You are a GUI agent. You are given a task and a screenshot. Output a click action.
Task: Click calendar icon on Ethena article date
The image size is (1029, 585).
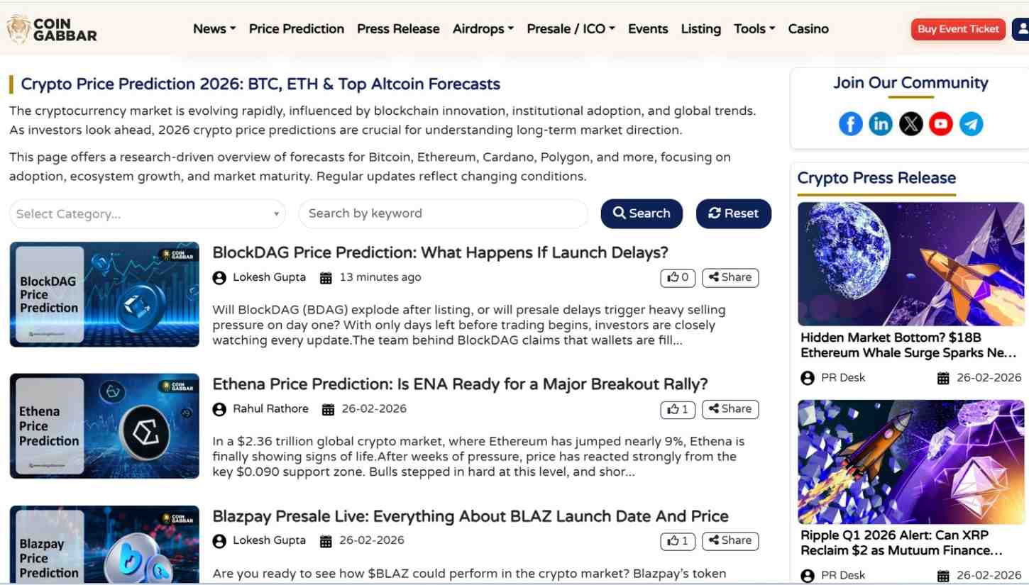(328, 409)
